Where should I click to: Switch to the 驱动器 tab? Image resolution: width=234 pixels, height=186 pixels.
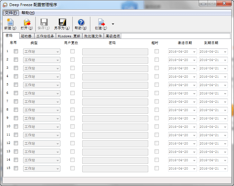26,36
